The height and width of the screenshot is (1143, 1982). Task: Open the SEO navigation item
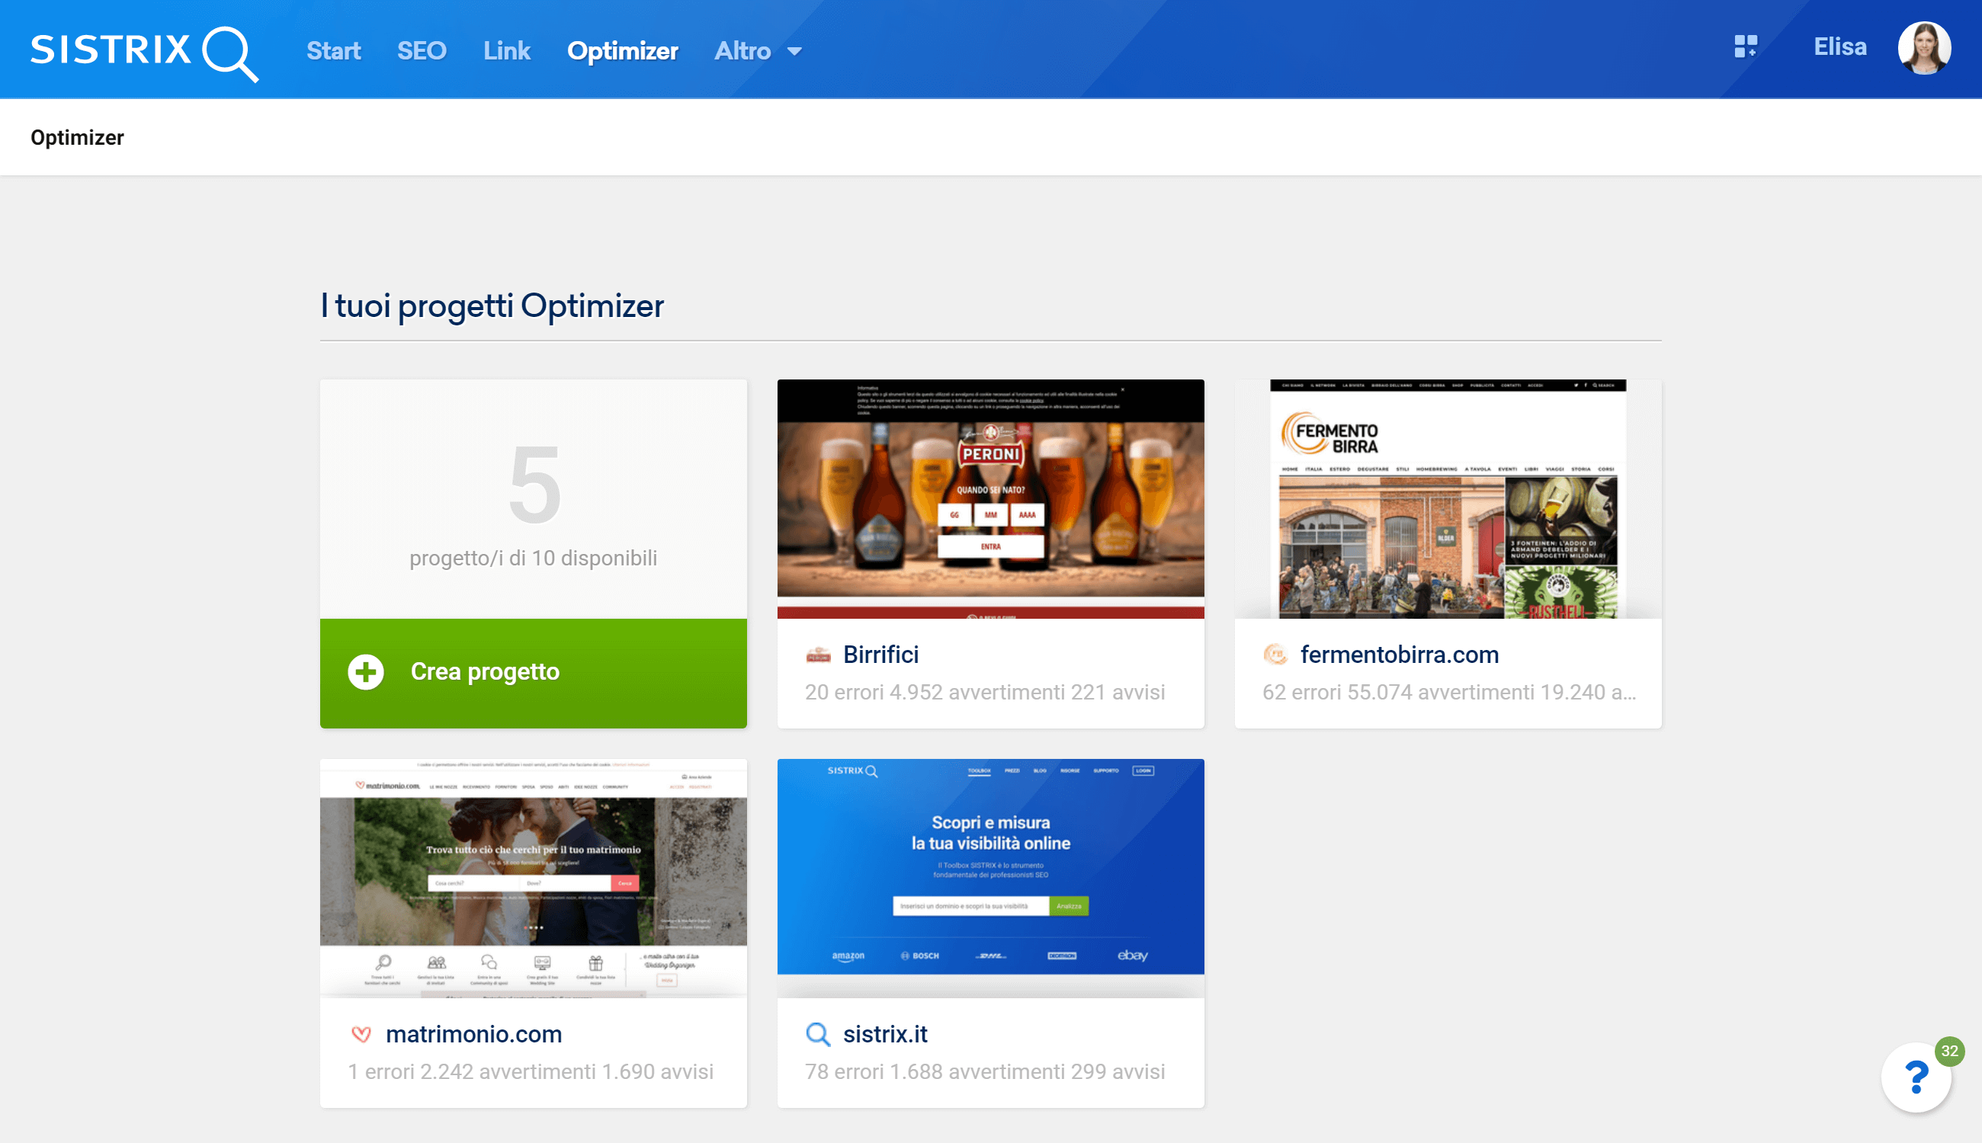click(421, 52)
